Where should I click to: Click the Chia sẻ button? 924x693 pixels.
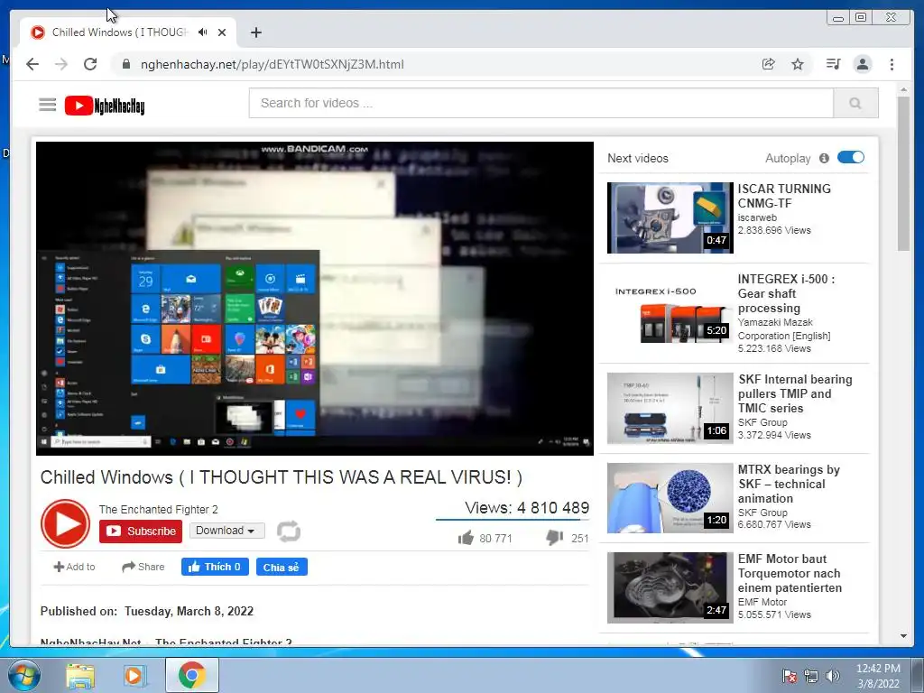coord(282,567)
